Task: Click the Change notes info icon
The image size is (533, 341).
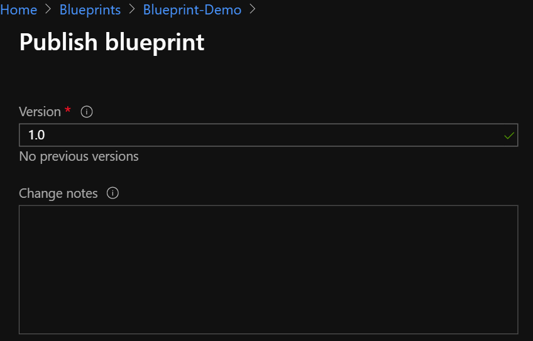Action: [113, 193]
